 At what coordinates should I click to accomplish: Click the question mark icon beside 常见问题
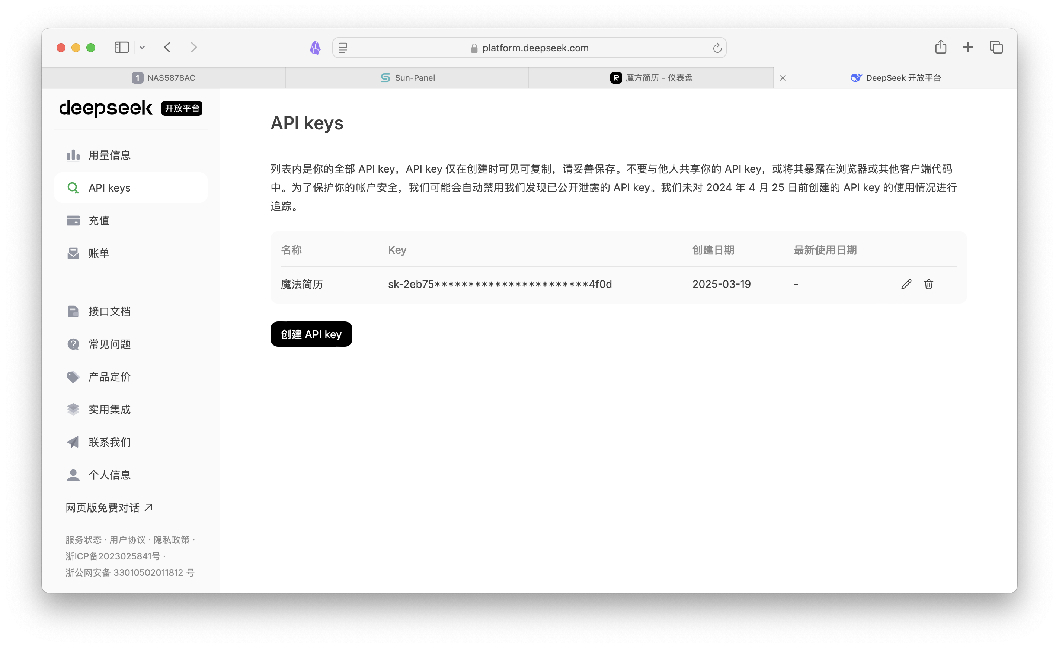point(73,344)
